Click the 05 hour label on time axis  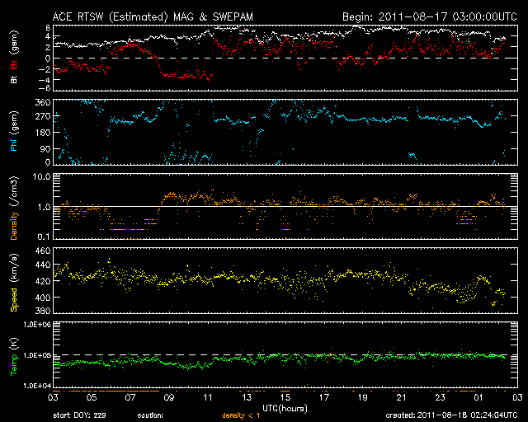tap(92, 398)
